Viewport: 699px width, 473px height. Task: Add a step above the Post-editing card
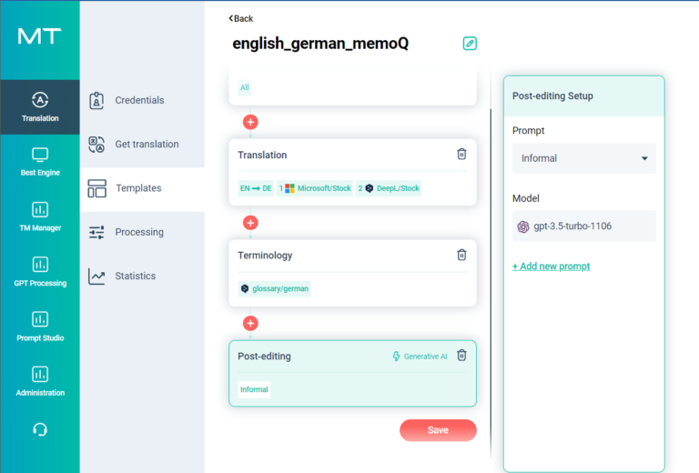coord(251,323)
